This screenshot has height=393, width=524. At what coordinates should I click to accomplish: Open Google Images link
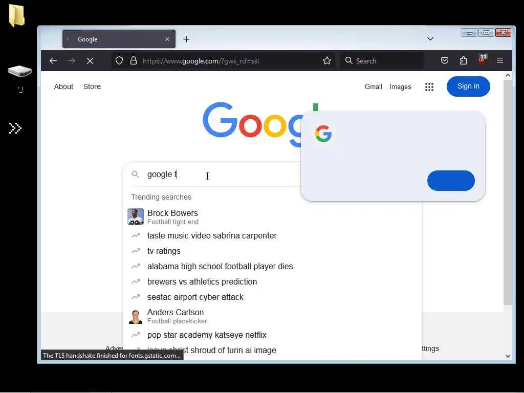(x=400, y=87)
